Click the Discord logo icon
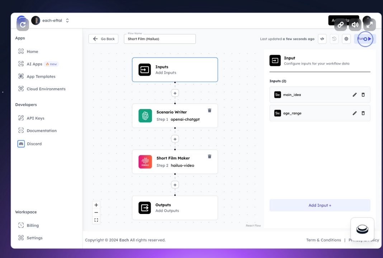 [21, 144]
